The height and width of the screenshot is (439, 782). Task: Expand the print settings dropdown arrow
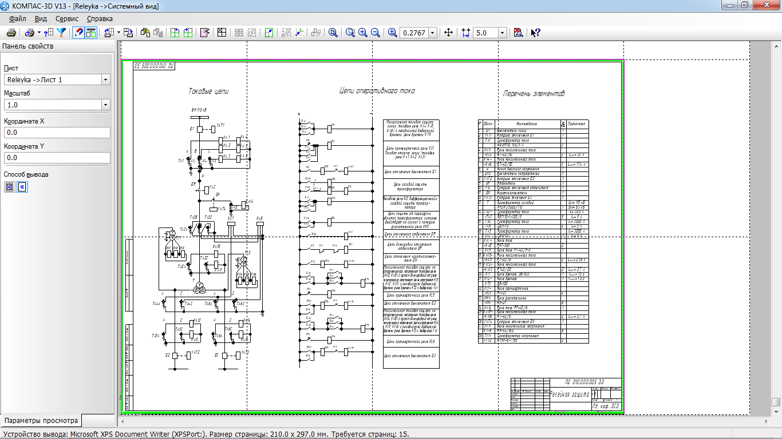pyautogui.click(x=39, y=33)
